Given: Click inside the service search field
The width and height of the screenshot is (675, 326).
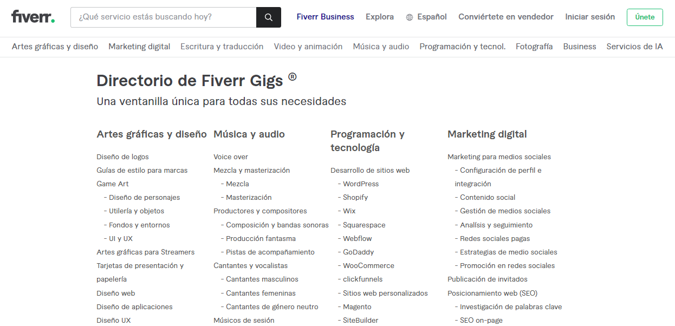Looking at the screenshot, I should pos(163,17).
